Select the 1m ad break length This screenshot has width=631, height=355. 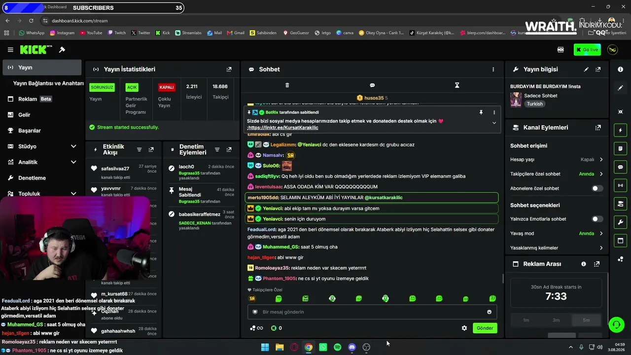[526, 320]
